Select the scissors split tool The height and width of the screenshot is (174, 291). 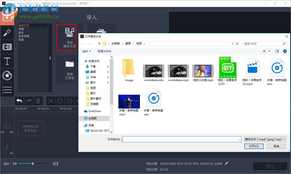[51, 101]
